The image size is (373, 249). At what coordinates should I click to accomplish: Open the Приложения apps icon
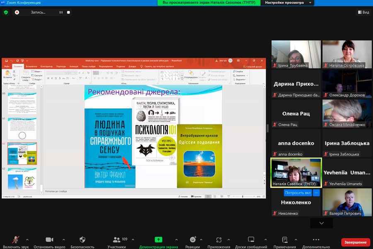coord(219,240)
